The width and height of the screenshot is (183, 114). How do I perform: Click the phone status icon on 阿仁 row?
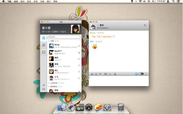[79, 71]
